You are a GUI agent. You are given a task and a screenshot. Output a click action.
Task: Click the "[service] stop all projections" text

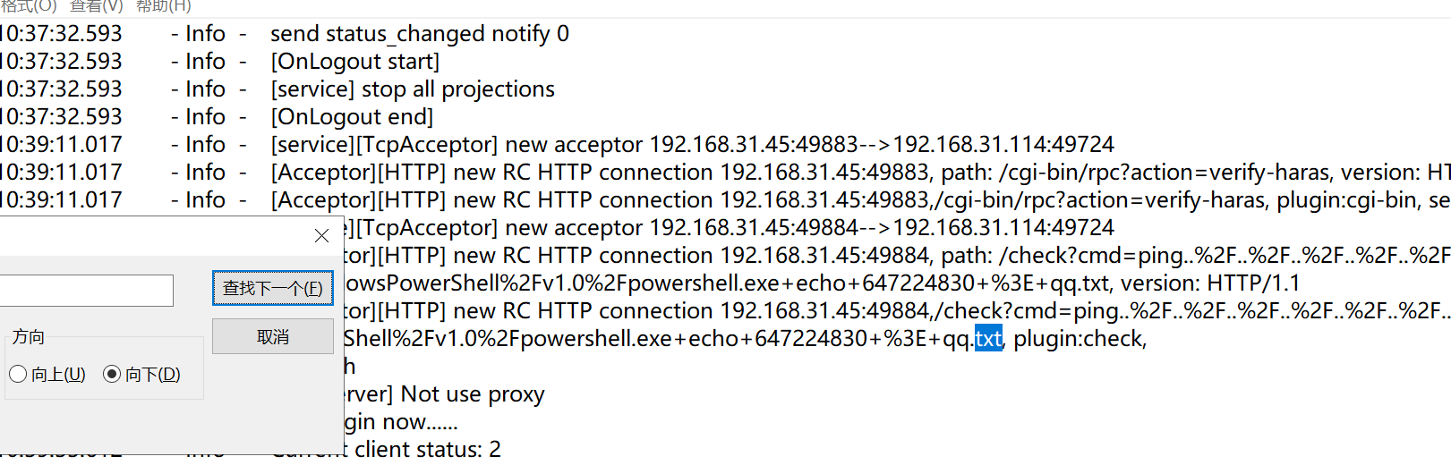(x=412, y=89)
